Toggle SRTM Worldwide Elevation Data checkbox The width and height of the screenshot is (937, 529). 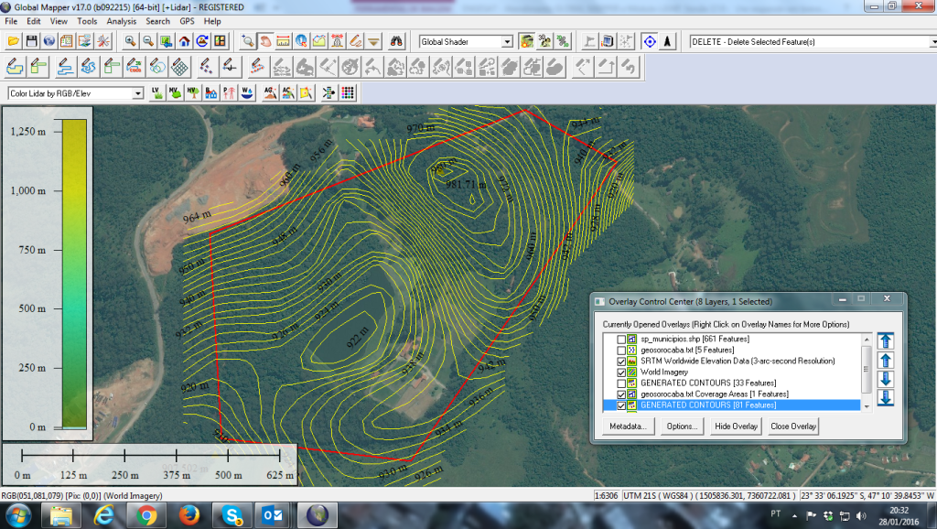click(x=621, y=362)
